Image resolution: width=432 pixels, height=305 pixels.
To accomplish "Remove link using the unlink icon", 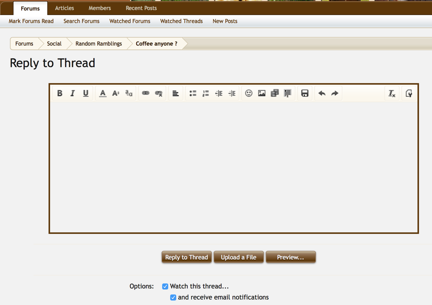I will click(x=159, y=93).
